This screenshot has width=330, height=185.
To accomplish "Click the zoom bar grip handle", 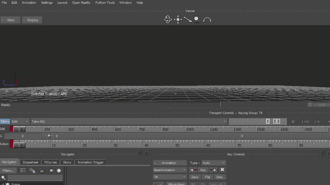I will [242, 136].
